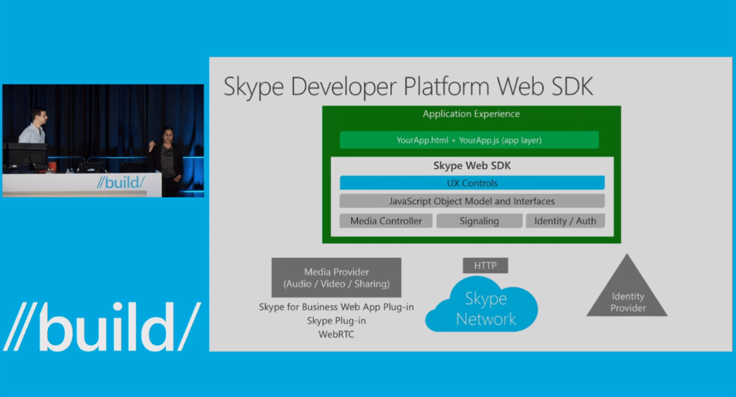Click the large //build/ logo
The image size is (736, 397).
[x=102, y=327]
